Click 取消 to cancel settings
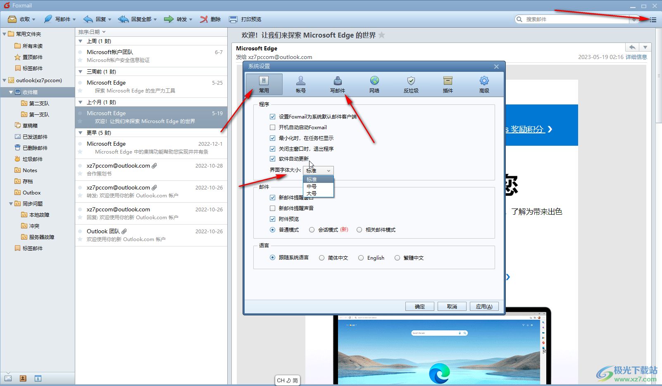The height and width of the screenshot is (386, 662). 452,306
